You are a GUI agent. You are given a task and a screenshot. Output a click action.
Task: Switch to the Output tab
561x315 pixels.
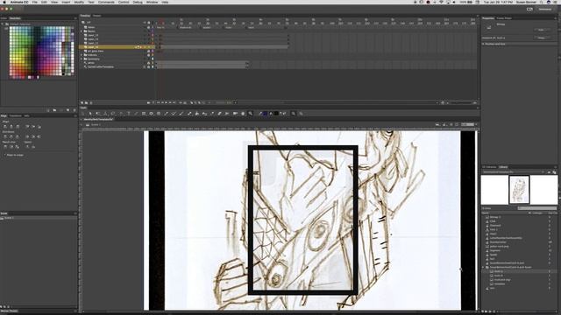[x=96, y=16]
